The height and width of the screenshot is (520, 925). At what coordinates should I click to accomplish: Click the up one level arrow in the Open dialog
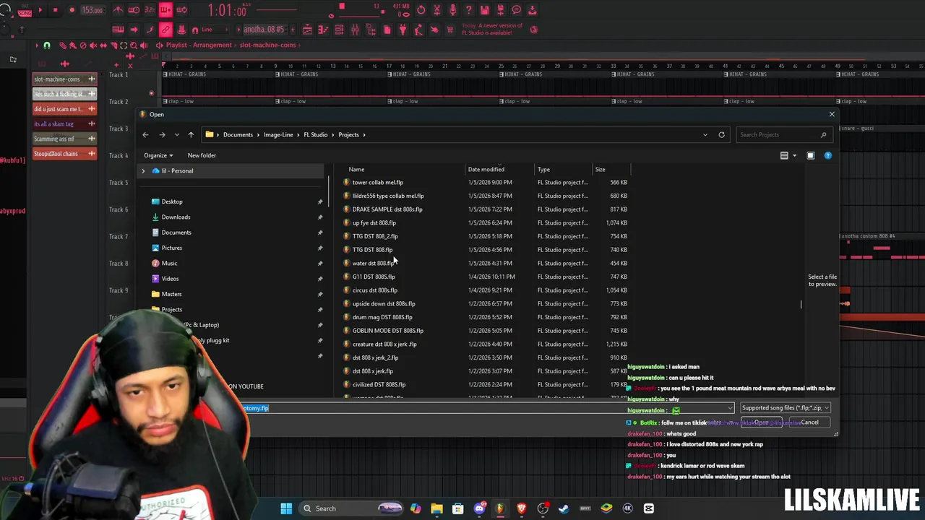[191, 135]
